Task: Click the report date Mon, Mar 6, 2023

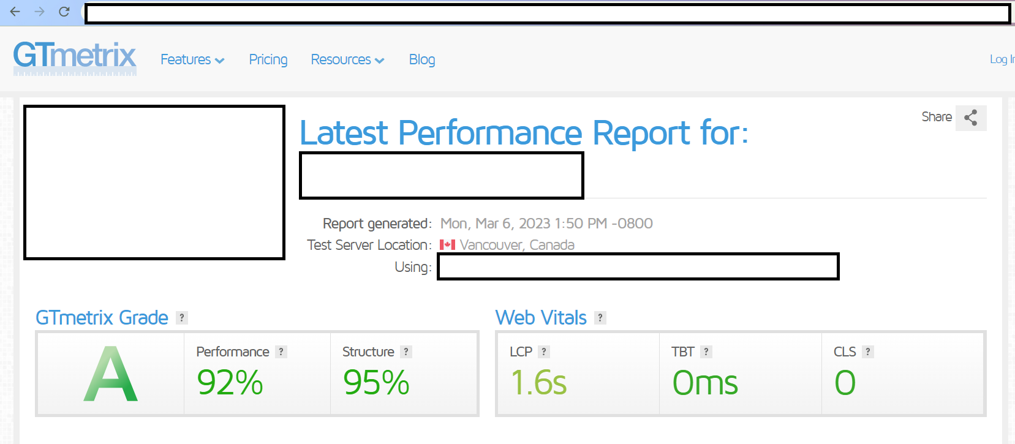Action: tap(546, 224)
